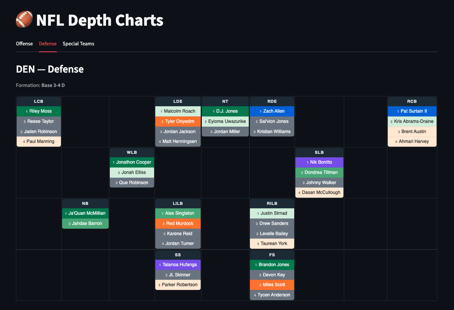The width and height of the screenshot is (454, 310).
Task: Click the football emoji icon in title
Action: [x=24, y=20]
